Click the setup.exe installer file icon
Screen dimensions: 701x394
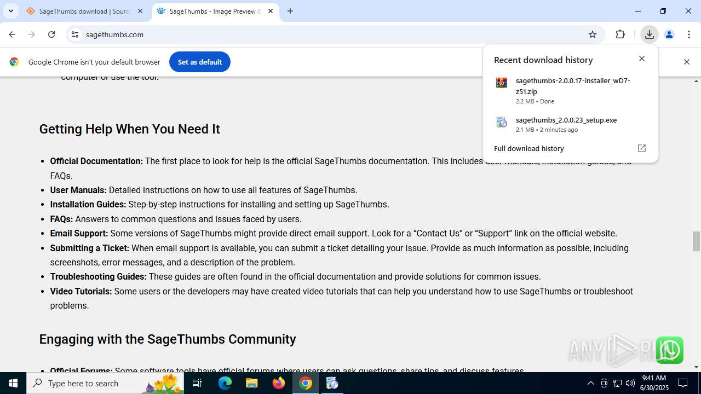(x=502, y=123)
